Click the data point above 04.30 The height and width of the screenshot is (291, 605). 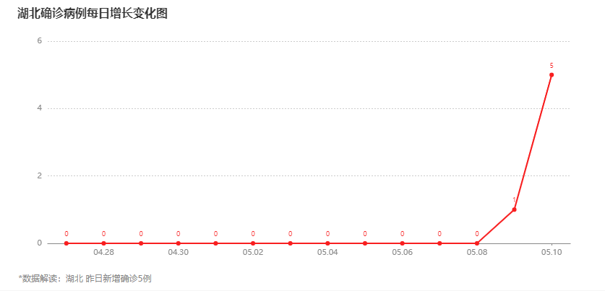(x=179, y=243)
